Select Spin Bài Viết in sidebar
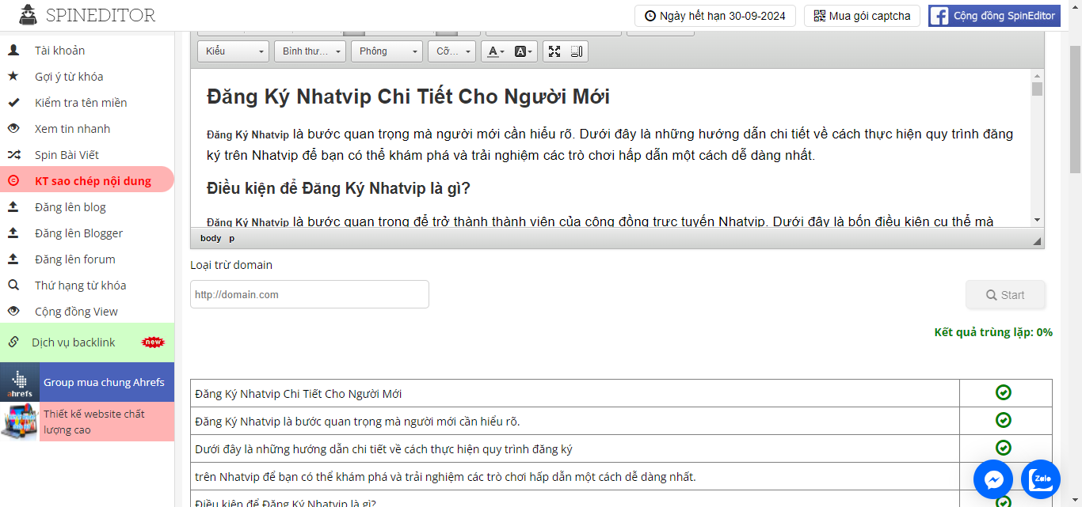Screen dimensions: 1082x507 [67, 155]
